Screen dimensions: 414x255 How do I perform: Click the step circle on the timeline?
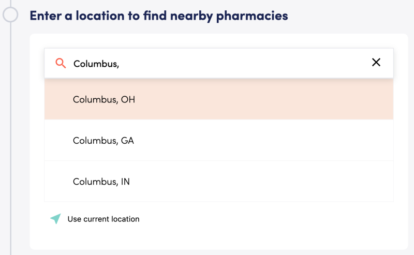[x=10, y=14]
